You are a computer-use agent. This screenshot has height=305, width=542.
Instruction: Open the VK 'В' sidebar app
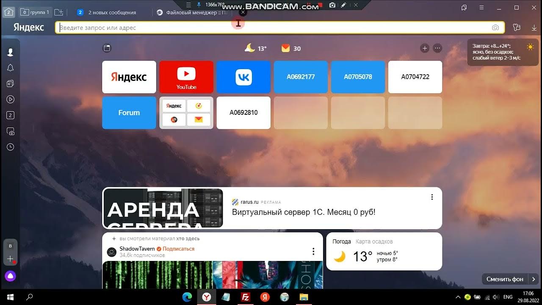coord(11,246)
